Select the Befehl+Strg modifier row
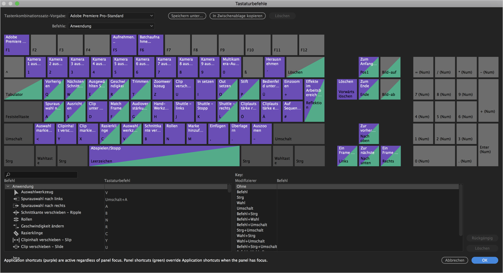Screen dimensions: 503x273 click(x=247, y=214)
